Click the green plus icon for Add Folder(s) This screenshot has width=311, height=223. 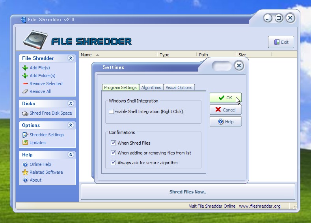25,76
